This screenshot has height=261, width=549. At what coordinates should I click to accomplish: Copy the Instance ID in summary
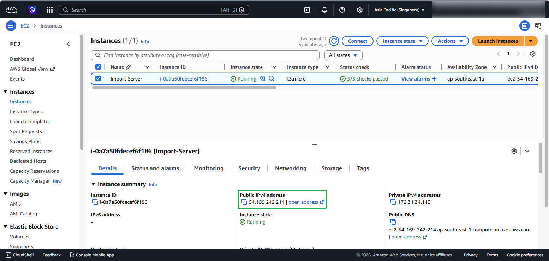95,202
